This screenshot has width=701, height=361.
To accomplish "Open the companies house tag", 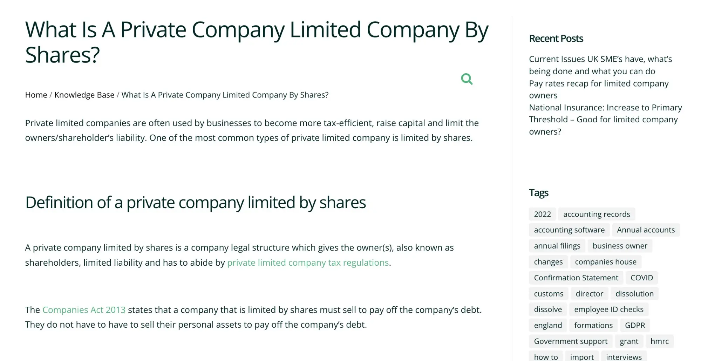I will [605, 262].
